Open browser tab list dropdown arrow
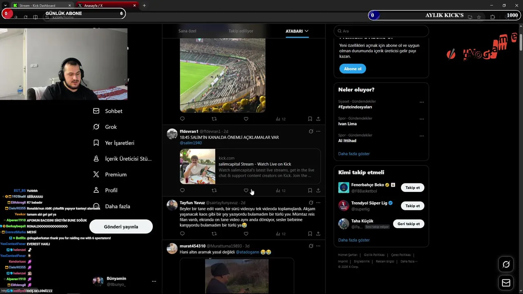 tap(5, 5)
